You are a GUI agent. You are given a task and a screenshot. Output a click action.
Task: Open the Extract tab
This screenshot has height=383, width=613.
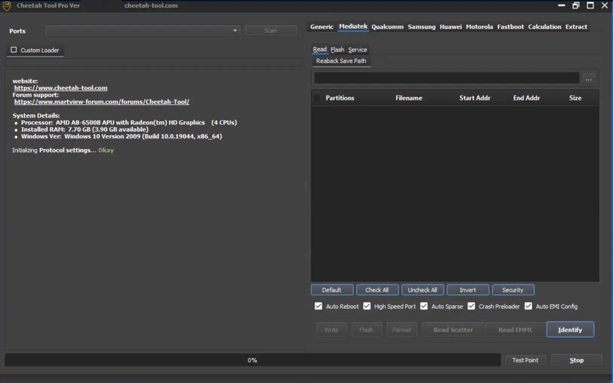tap(576, 27)
